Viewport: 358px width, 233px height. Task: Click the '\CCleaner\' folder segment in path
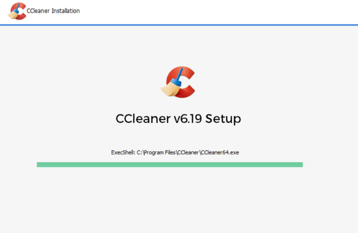(188, 153)
